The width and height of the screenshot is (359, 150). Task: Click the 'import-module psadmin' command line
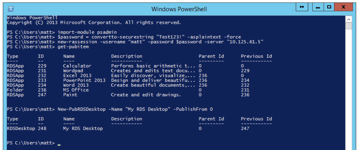[88, 32]
